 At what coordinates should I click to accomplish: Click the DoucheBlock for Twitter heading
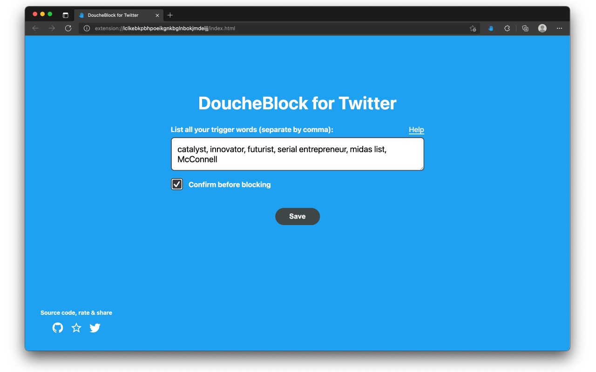(298, 103)
